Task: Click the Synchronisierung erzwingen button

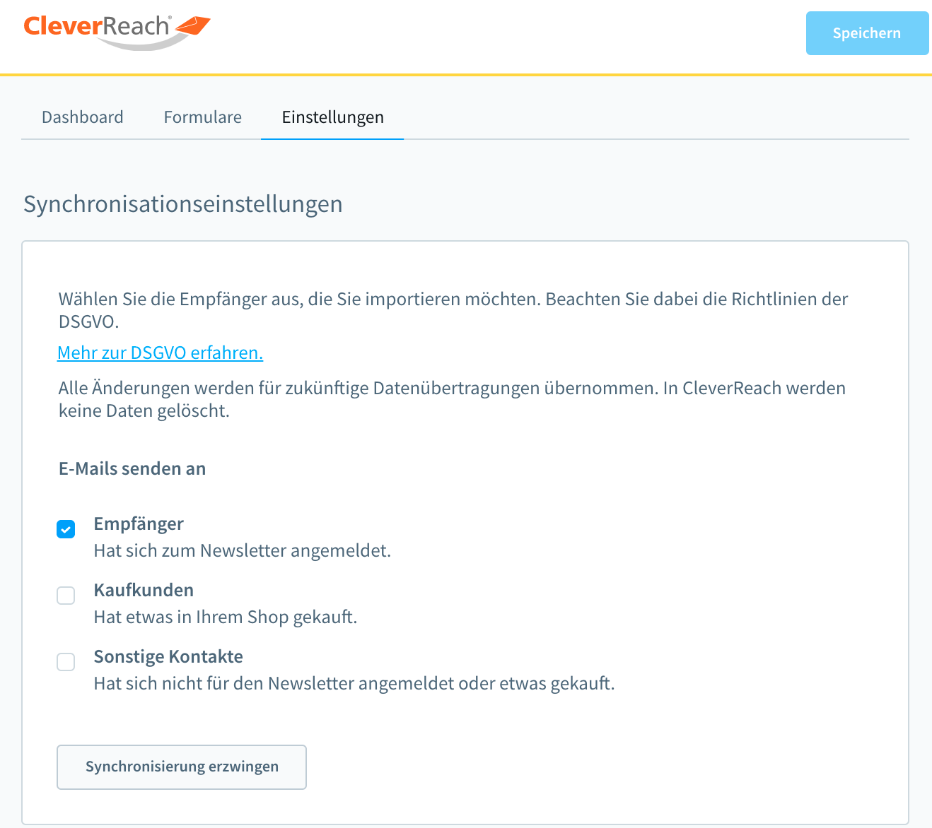Action: 182,767
